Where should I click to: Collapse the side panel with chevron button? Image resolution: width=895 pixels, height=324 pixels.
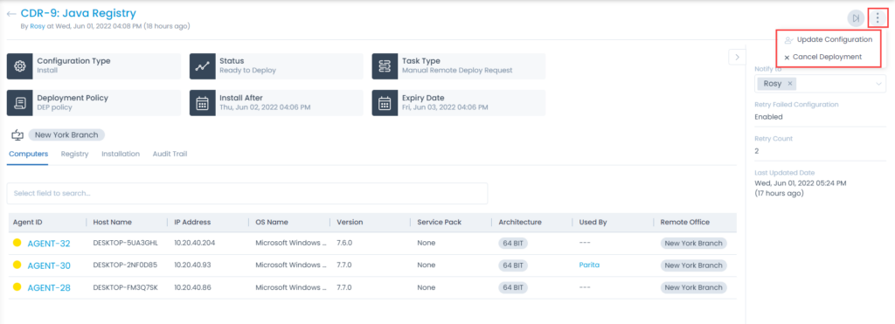pyautogui.click(x=737, y=57)
